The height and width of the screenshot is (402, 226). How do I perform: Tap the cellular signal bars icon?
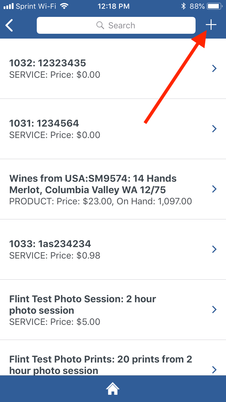pos(9,6)
